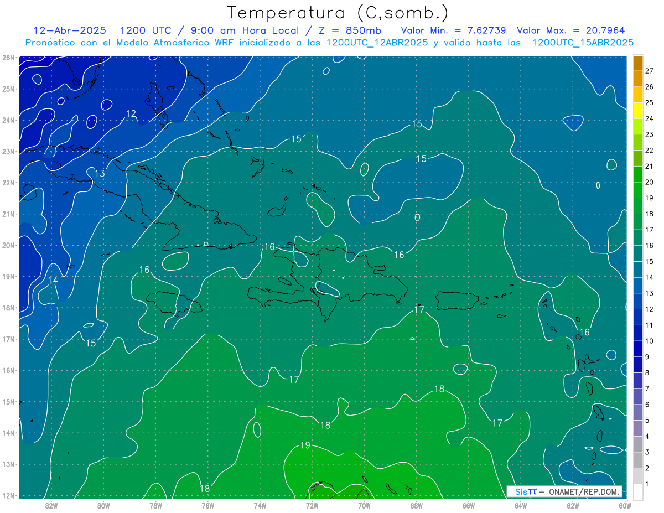664x513 pixels.
Task: Click the 66W longitude axis label
Action: coord(468,505)
